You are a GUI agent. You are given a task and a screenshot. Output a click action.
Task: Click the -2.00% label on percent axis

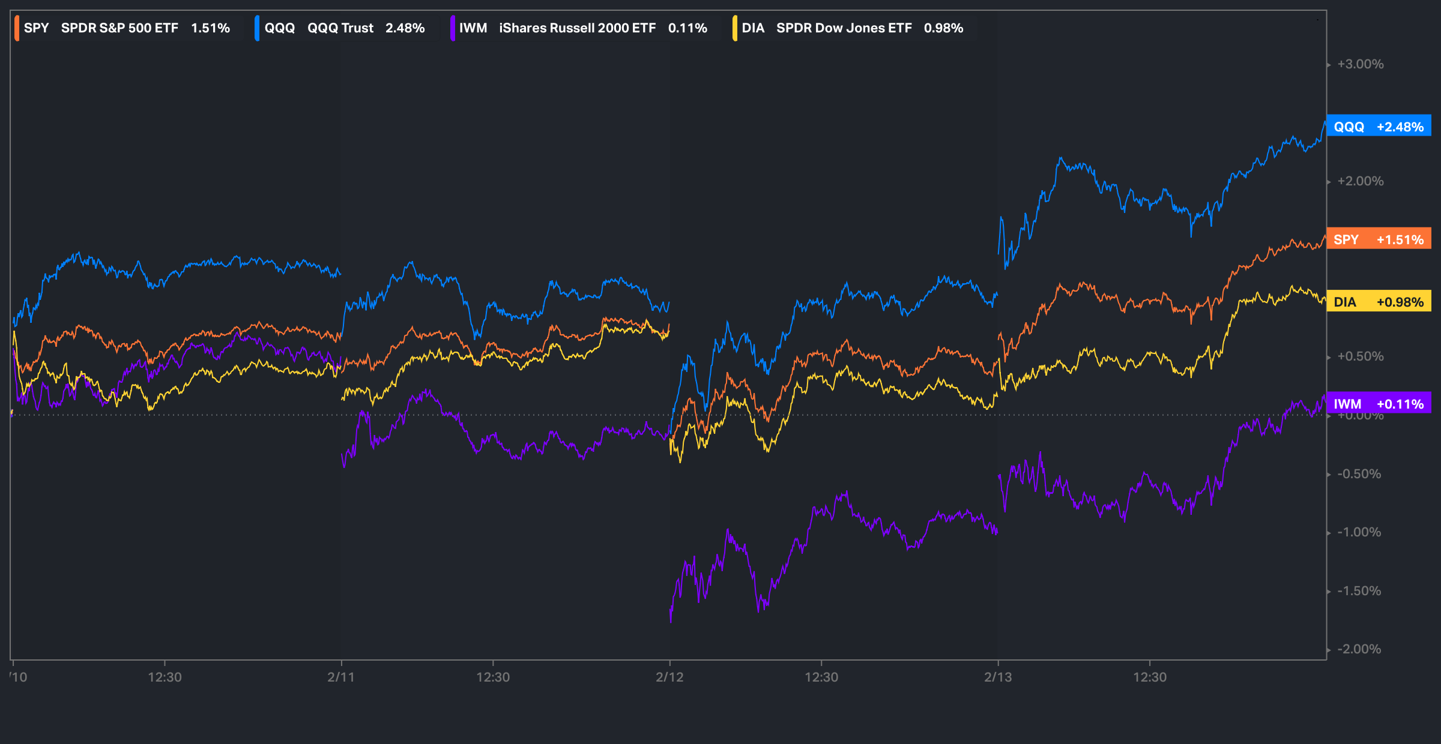pyautogui.click(x=1359, y=649)
